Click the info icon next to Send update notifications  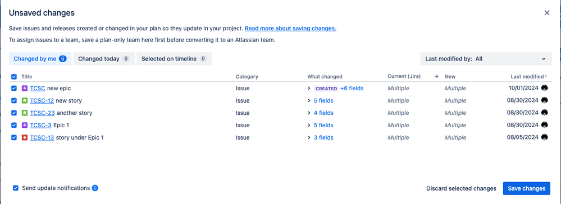(95, 188)
